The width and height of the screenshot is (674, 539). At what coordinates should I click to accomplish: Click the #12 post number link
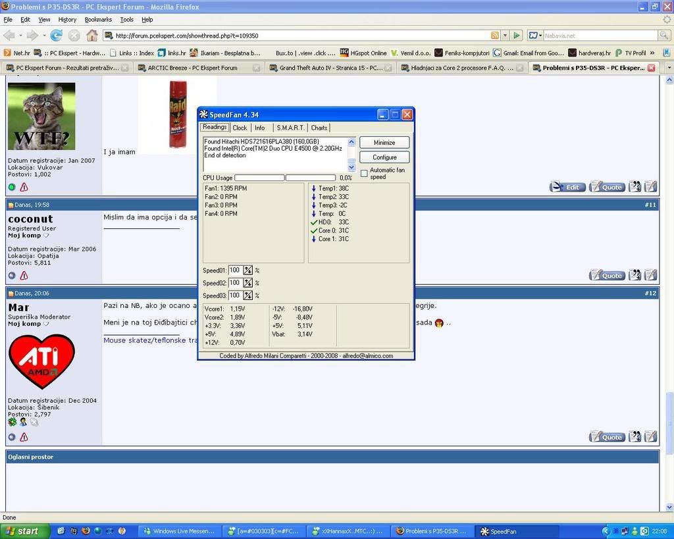(x=650, y=293)
